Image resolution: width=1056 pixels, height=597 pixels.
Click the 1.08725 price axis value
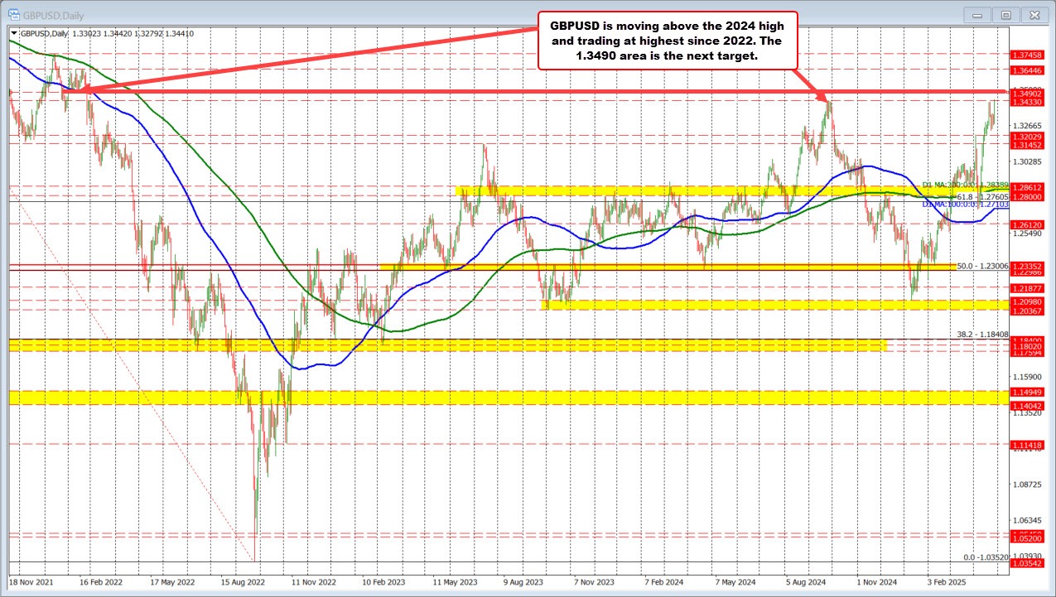click(1026, 485)
